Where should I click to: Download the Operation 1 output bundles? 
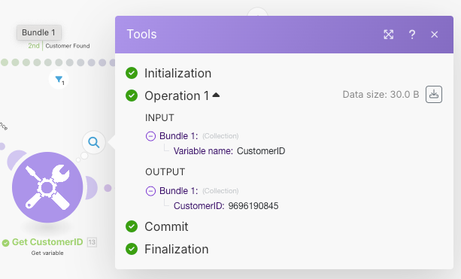click(x=434, y=94)
